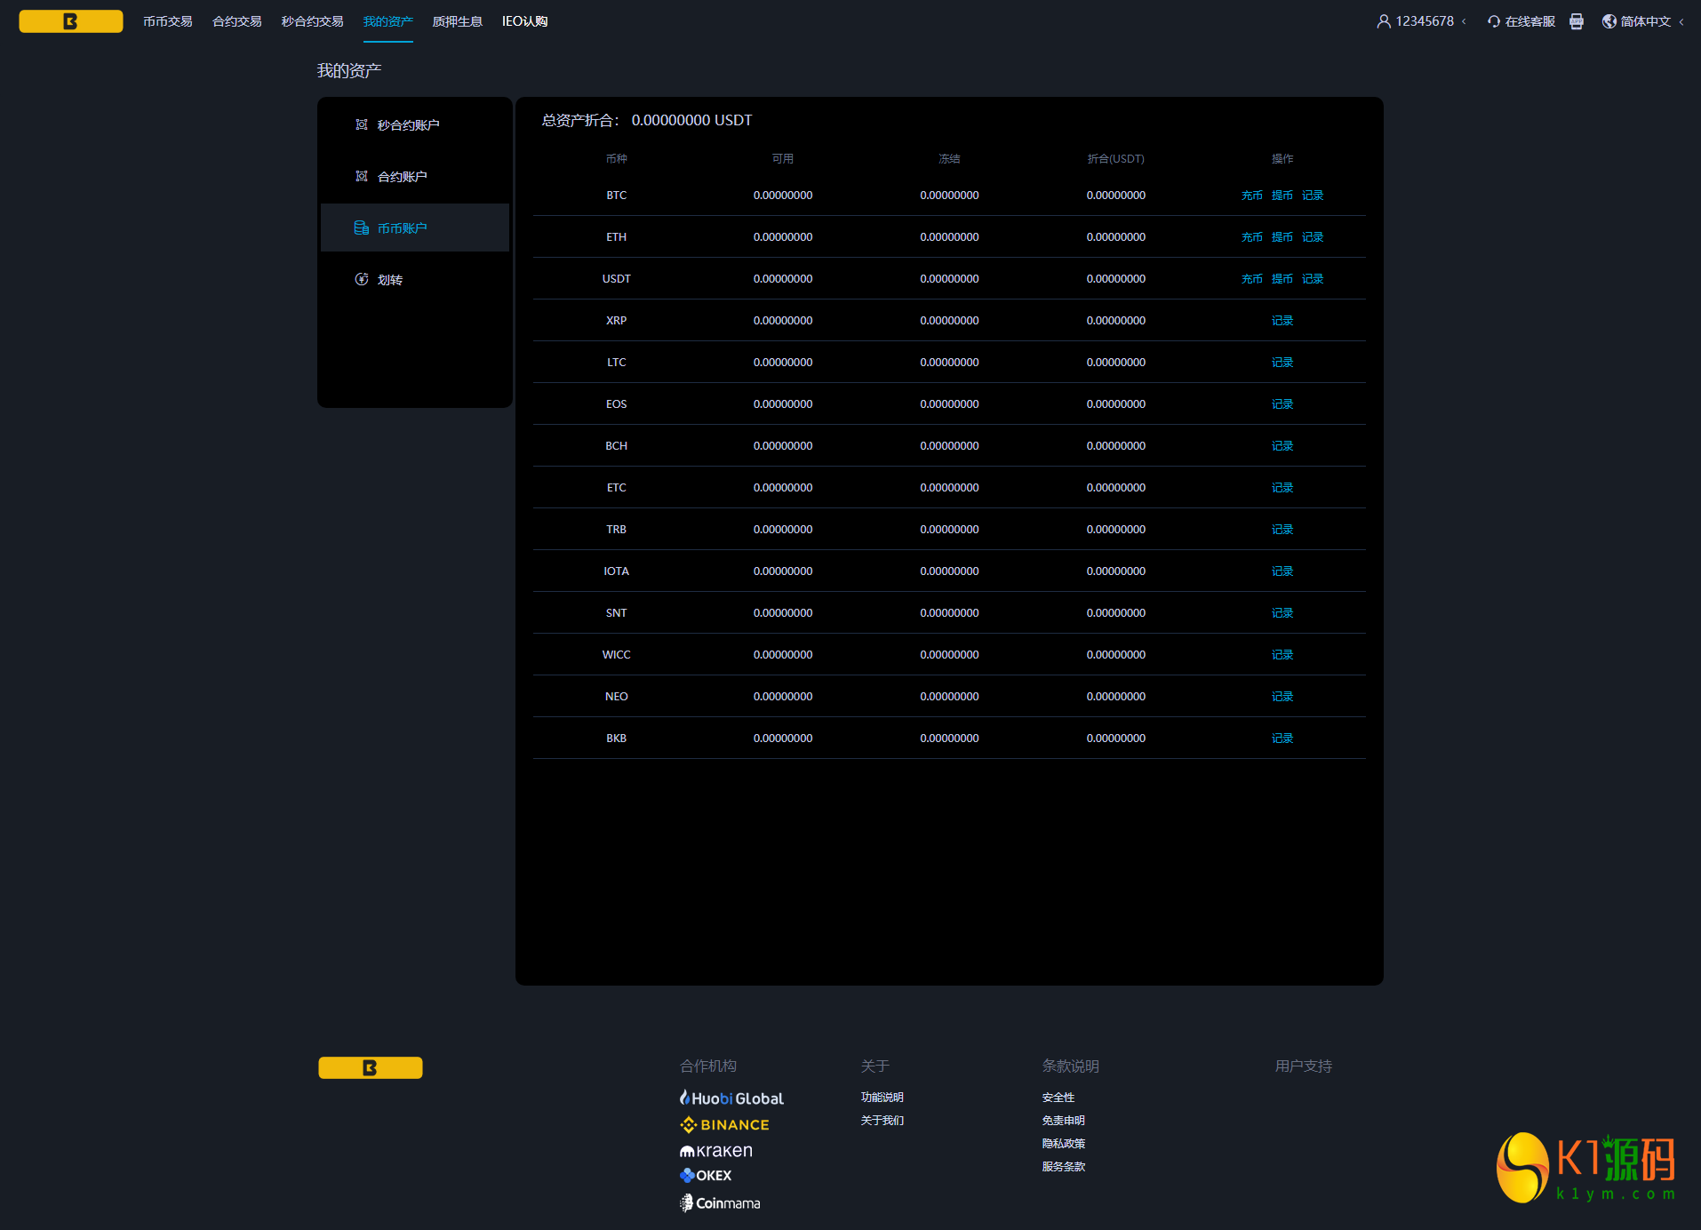1701x1230 pixels.
Task: Click the yellow B logo in the footer
Action: tap(371, 1067)
